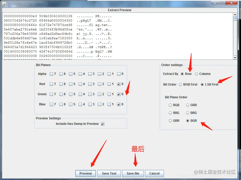Select GRB bit plane order

pos(187,105)
